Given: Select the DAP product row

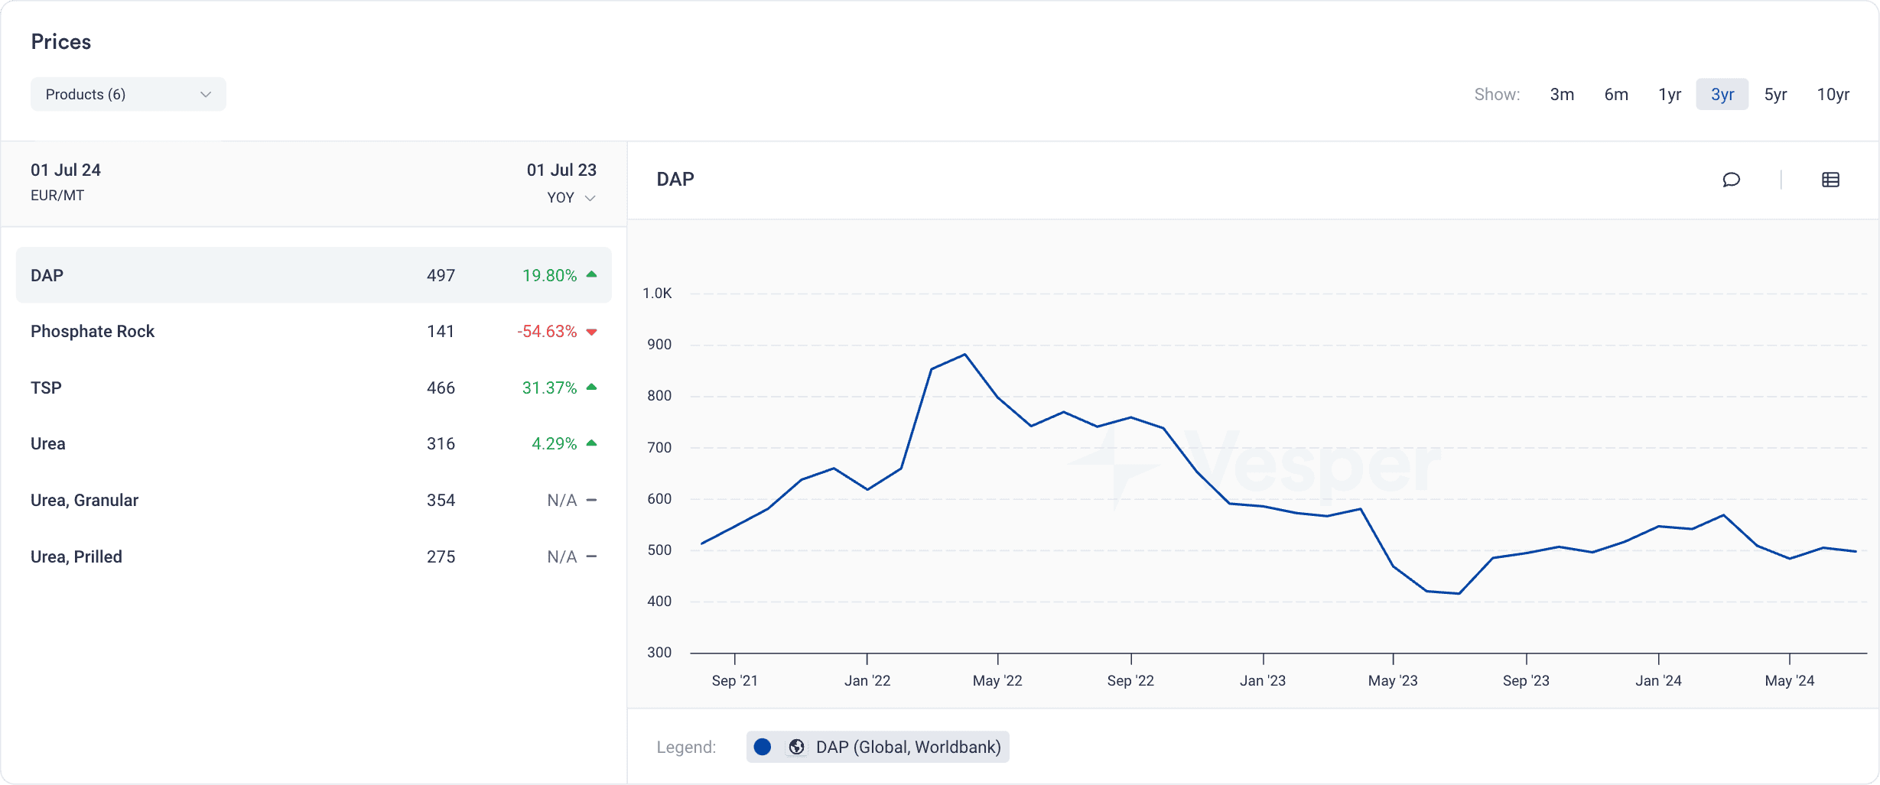Looking at the screenshot, I should pos(314,275).
